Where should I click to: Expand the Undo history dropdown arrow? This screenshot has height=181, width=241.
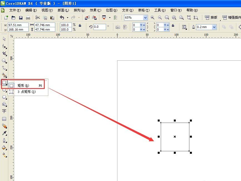point(67,18)
